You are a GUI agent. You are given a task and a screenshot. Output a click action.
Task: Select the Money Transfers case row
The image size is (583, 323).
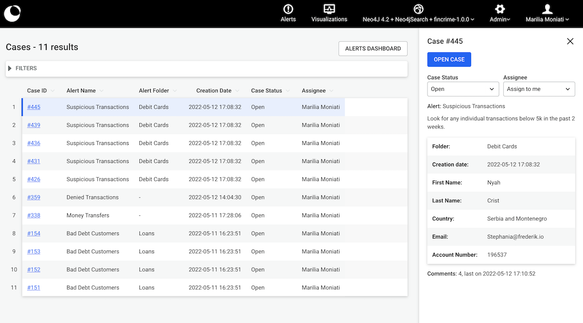tap(88, 215)
